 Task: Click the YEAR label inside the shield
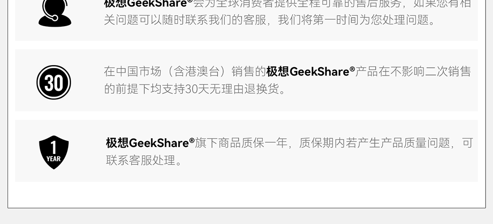[54, 159]
